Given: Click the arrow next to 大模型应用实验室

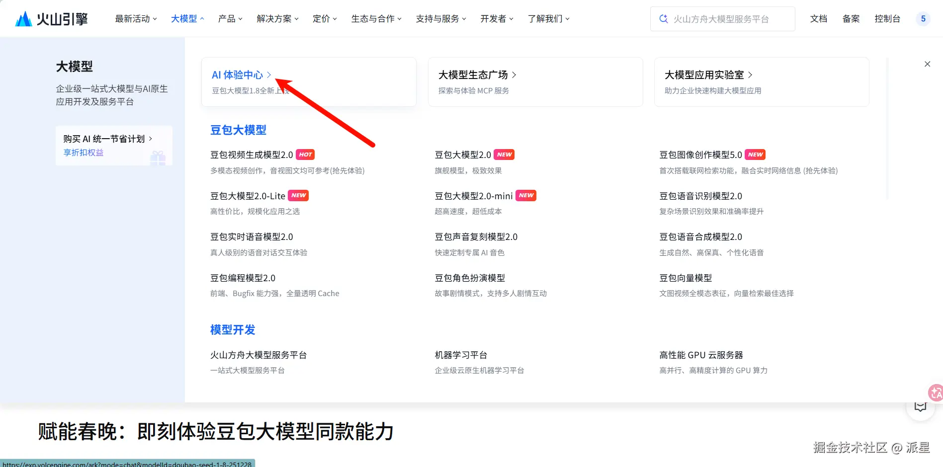Looking at the screenshot, I should tap(750, 75).
